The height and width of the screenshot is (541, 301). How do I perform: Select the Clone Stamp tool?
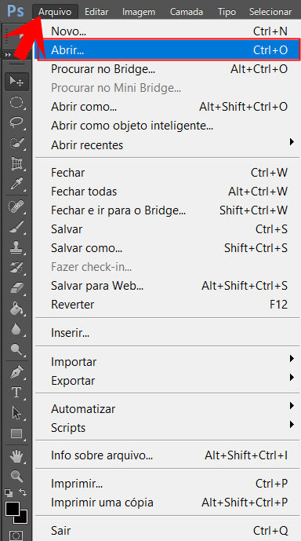click(x=16, y=247)
